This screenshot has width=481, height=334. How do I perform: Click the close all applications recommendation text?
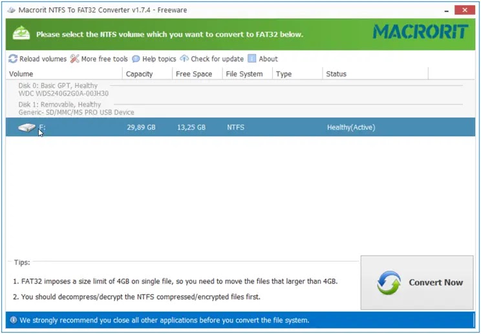pos(164,320)
